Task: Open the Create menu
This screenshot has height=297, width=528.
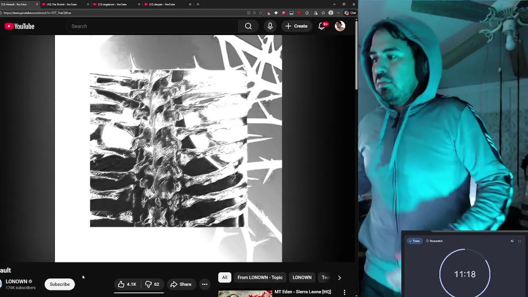Action: pyautogui.click(x=297, y=26)
